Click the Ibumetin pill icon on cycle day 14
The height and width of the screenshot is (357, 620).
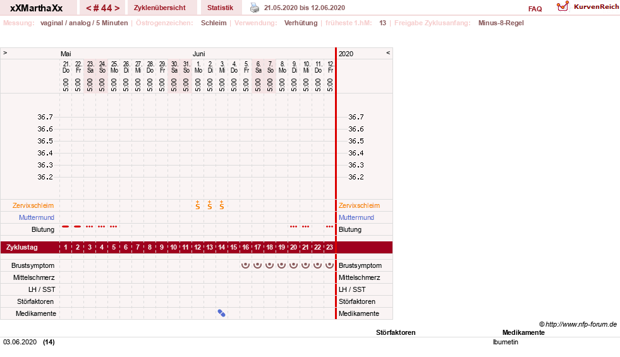(x=221, y=313)
